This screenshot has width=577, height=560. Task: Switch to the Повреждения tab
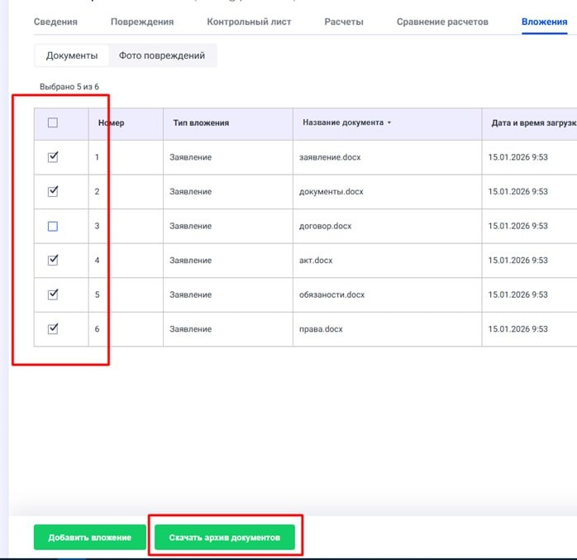[x=142, y=22]
